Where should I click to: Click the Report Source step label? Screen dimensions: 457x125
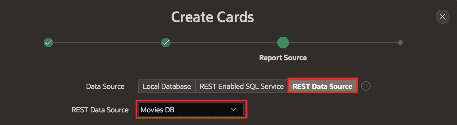[283, 58]
